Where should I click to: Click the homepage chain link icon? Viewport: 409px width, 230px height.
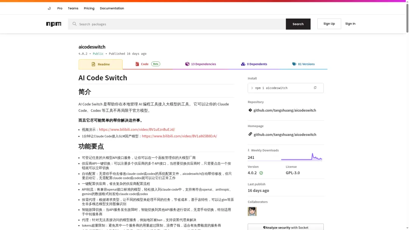point(250,134)
